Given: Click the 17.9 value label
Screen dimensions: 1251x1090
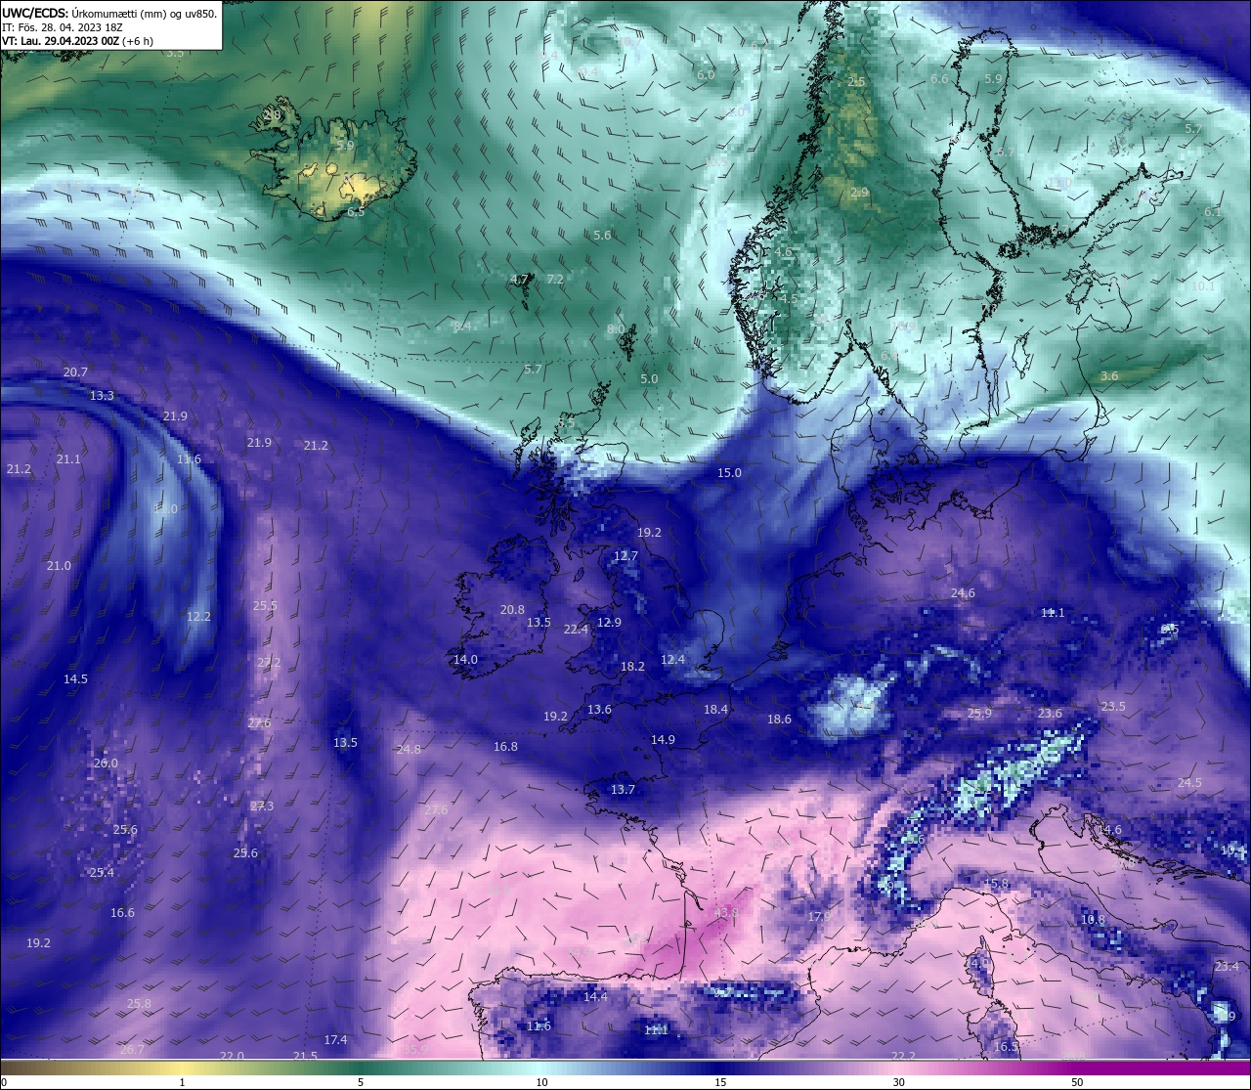Looking at the screenshot, I should coord(819,916).
